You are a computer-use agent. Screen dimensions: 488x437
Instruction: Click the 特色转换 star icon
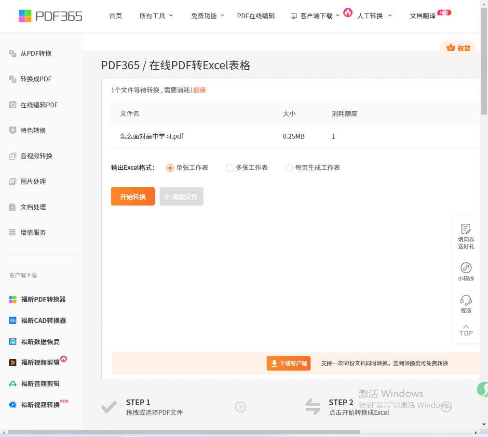pos(13,130)
